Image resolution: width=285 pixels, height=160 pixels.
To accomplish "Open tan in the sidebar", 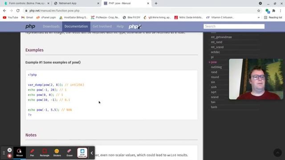I will tap(213, 102).
